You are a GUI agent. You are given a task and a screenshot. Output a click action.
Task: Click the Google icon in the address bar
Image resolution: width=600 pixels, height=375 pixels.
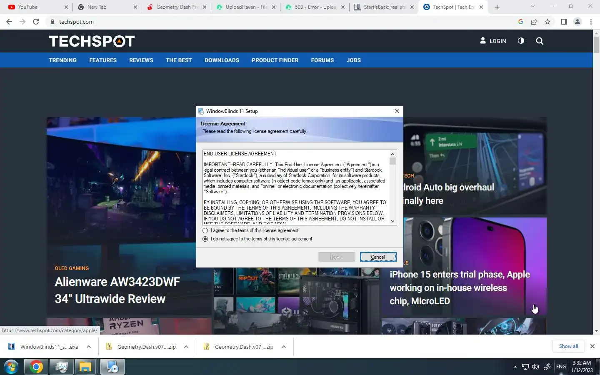pyautogui.click(x=521, y=22)
